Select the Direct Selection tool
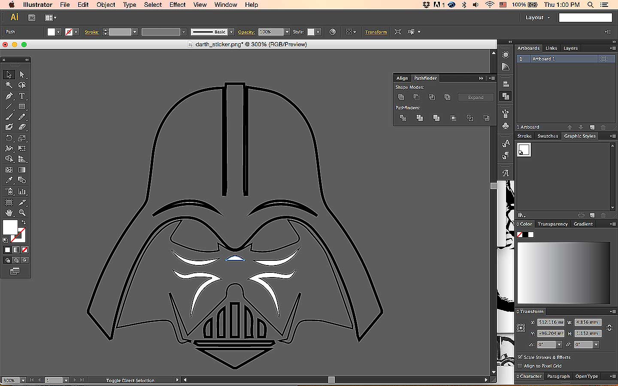This screenshot has height=386, width=618. click(x=22, y=75)
